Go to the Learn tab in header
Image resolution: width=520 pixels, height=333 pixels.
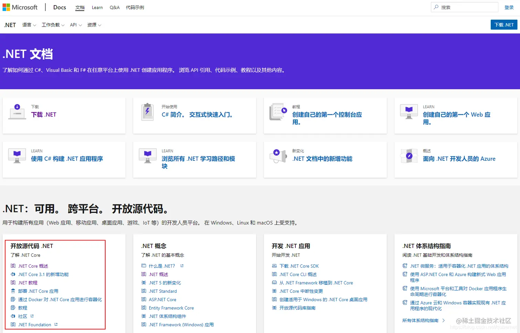tap(97, 8)
